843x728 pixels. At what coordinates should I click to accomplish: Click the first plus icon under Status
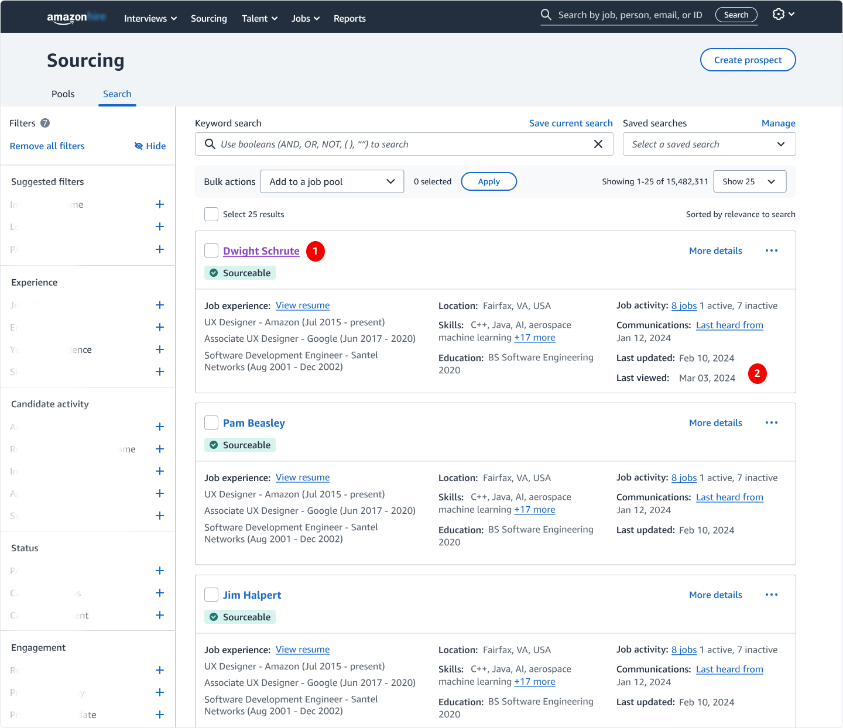[x=160, y=571]
